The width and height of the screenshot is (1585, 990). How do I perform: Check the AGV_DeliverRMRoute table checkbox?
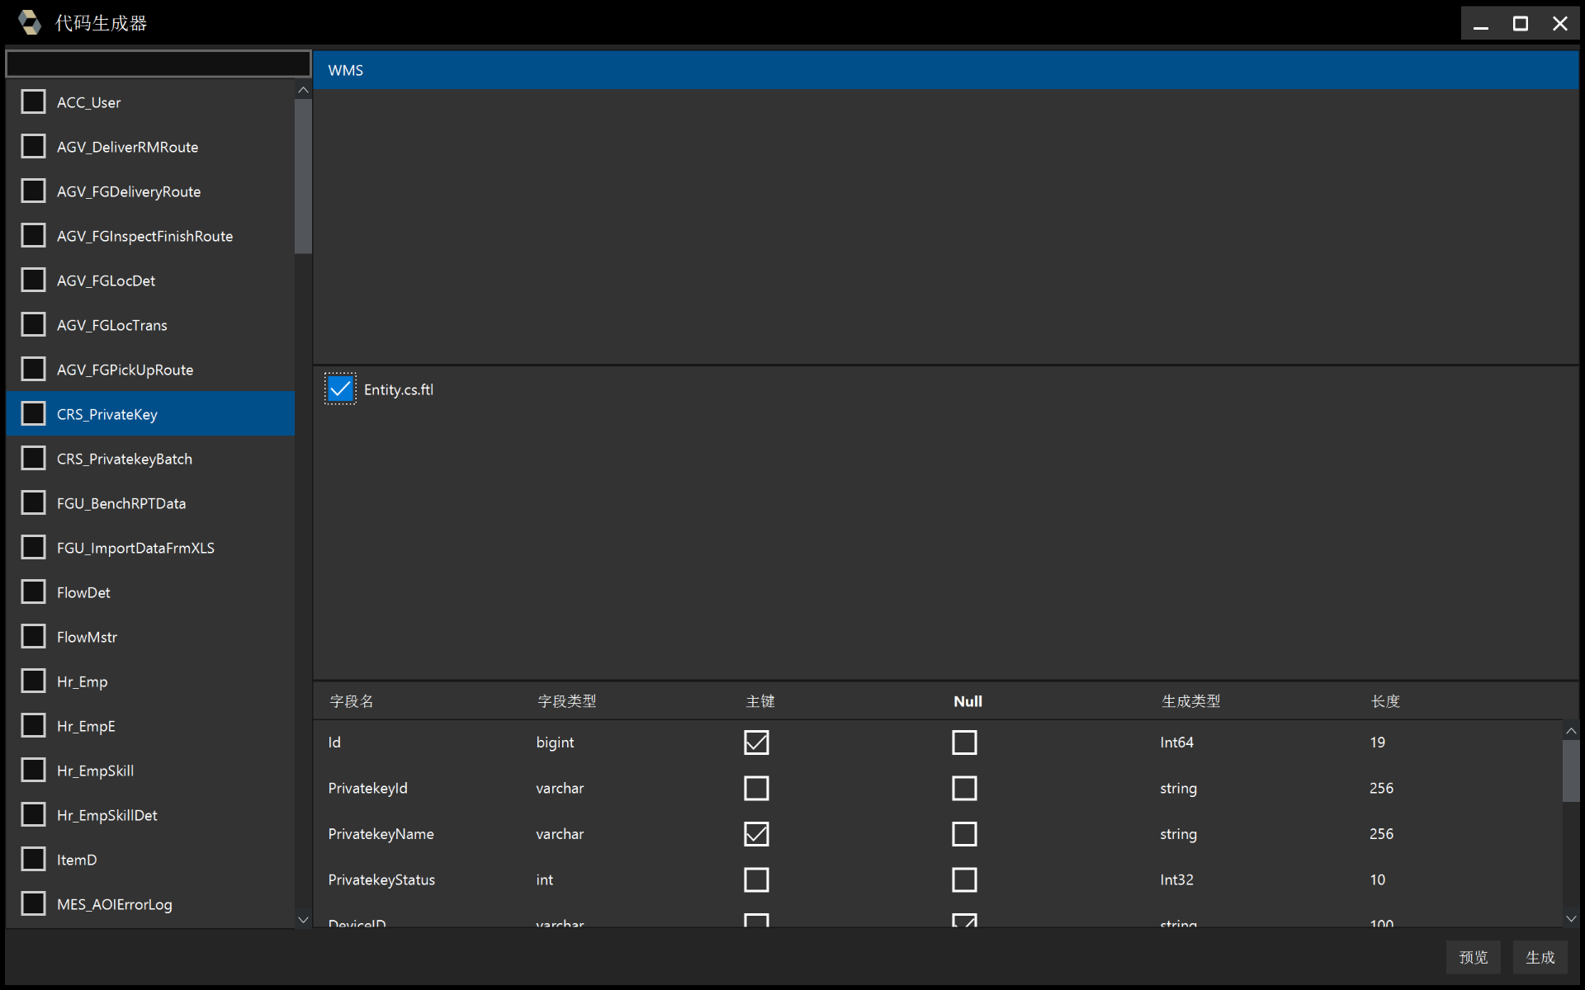tap(34, 146)
